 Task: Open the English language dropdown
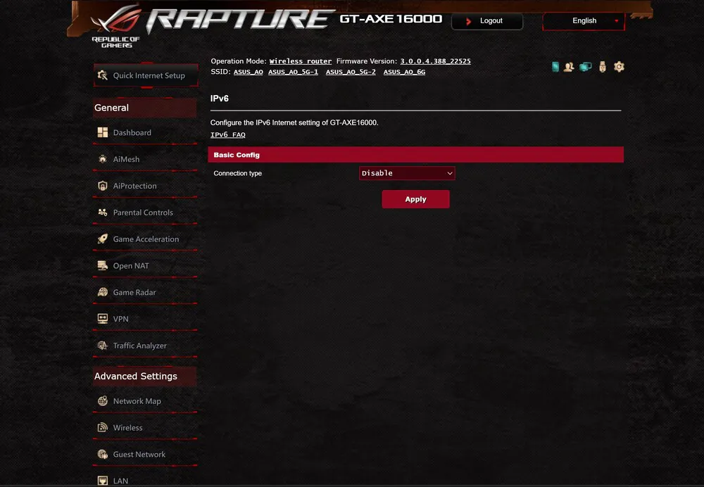coord(584,20)
